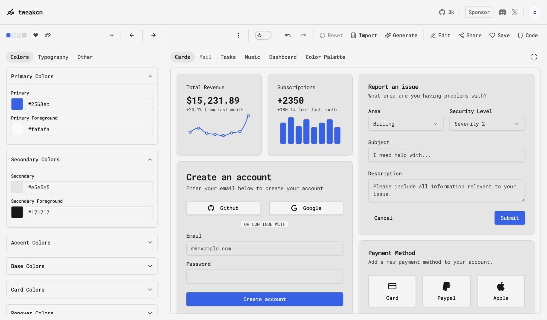Open the Security Level Severity 2 dropdown
The image size is (547, 320).
tap(487, 124)
